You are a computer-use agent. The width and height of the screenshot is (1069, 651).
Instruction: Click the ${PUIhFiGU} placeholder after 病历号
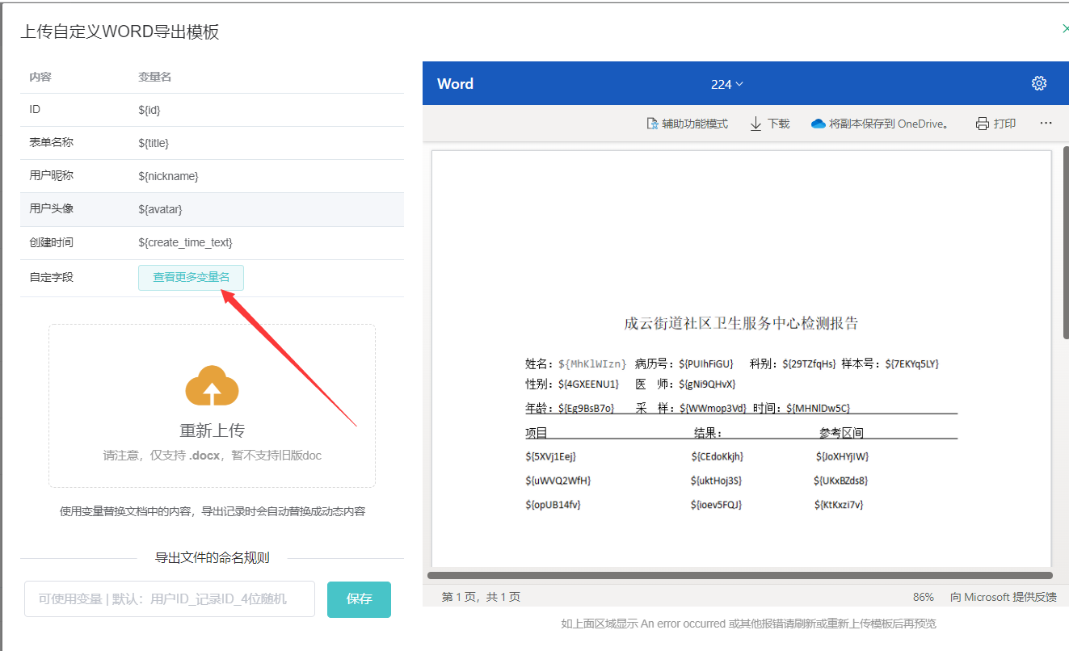[x=705, y=363]
